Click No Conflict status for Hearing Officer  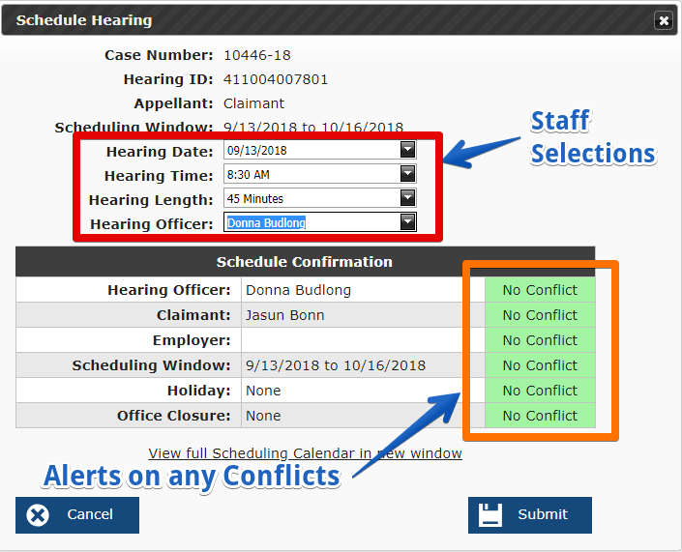pos(540,290)
